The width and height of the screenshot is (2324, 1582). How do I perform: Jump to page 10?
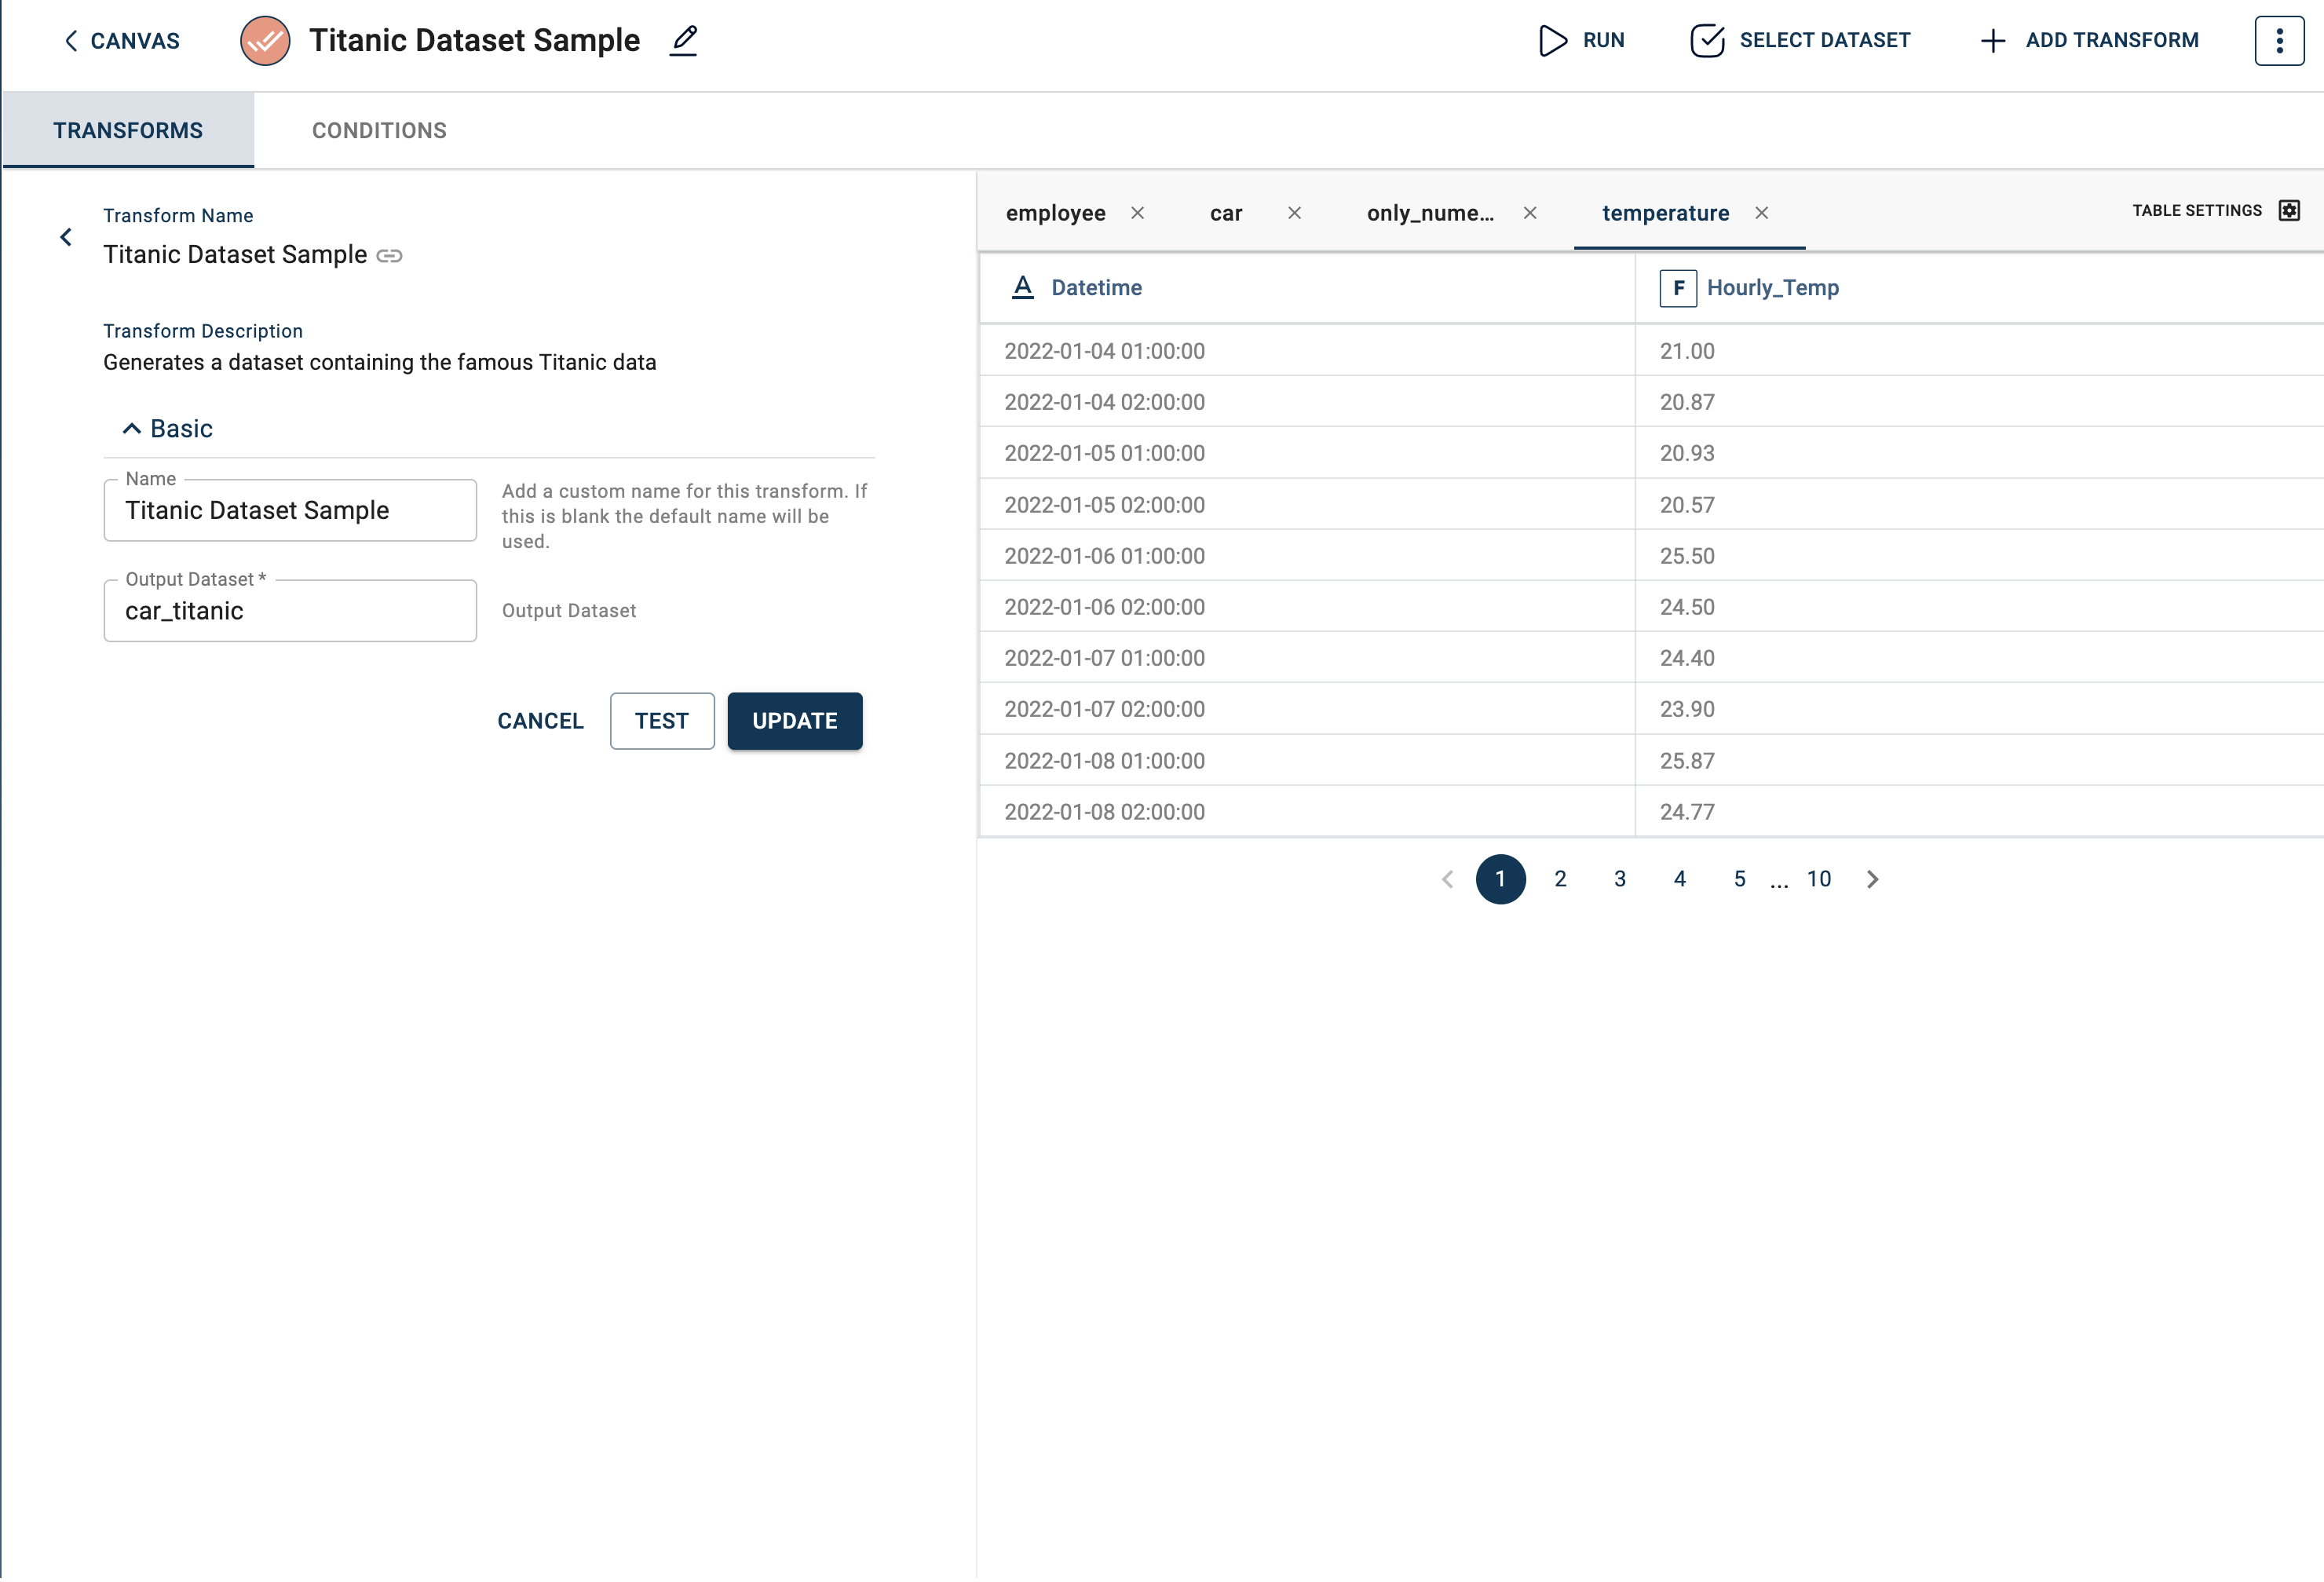click(x=1819, y=879)
